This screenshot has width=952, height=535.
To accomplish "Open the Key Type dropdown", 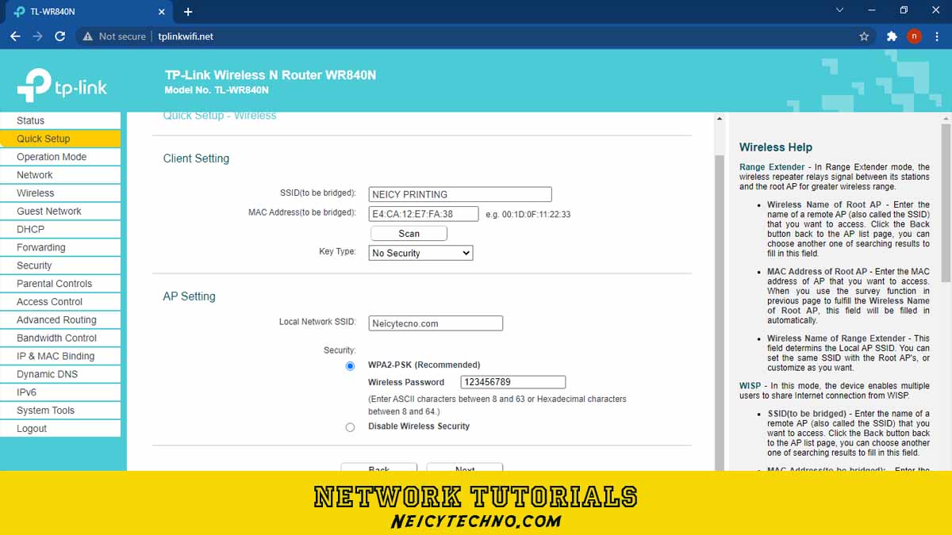I will point(420,253).
